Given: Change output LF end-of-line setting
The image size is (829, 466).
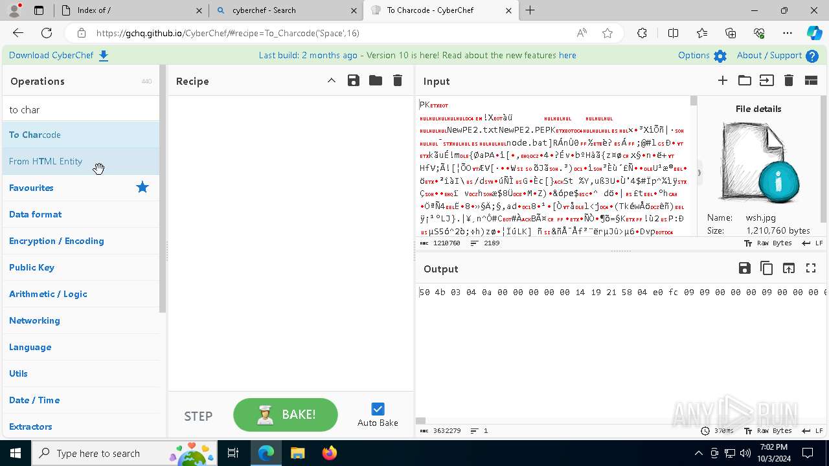Looking at the screenshot, I should pos(812,431).
